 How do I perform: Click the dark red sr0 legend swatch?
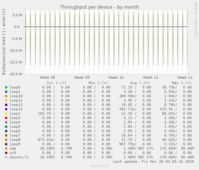point(6,153)
